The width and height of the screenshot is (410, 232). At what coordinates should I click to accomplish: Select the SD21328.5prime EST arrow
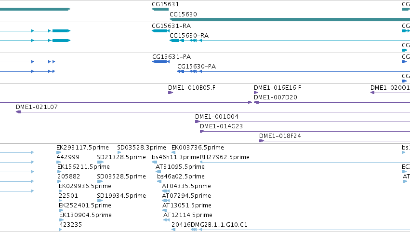click(100, 162)
